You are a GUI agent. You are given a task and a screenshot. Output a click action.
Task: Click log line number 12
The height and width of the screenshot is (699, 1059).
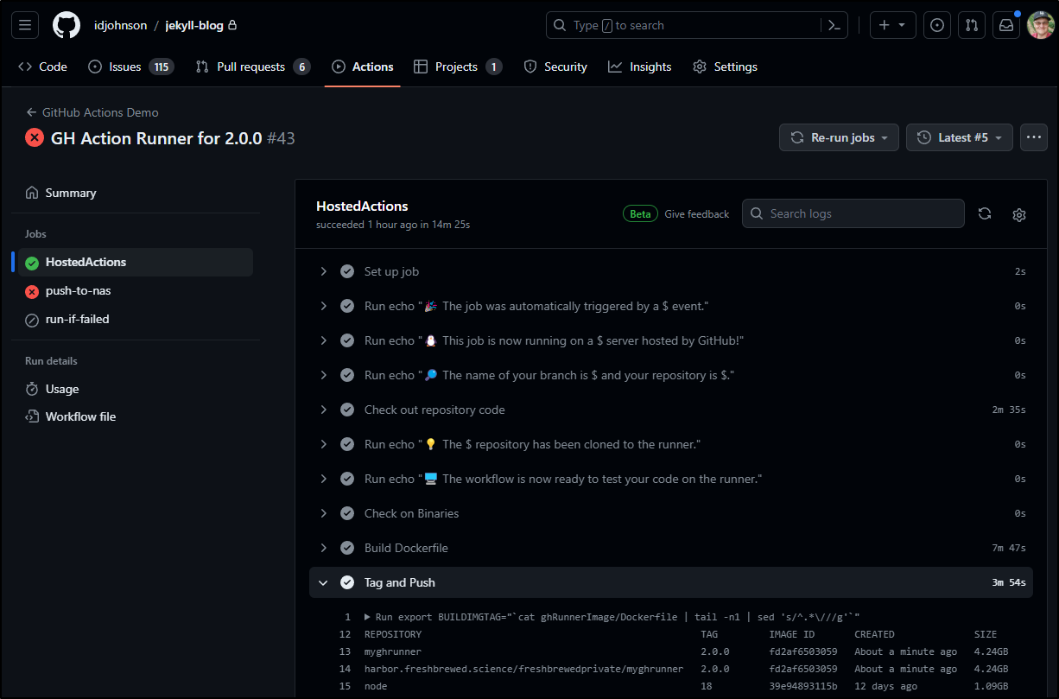pyautogui.click(x=345, y=634)
